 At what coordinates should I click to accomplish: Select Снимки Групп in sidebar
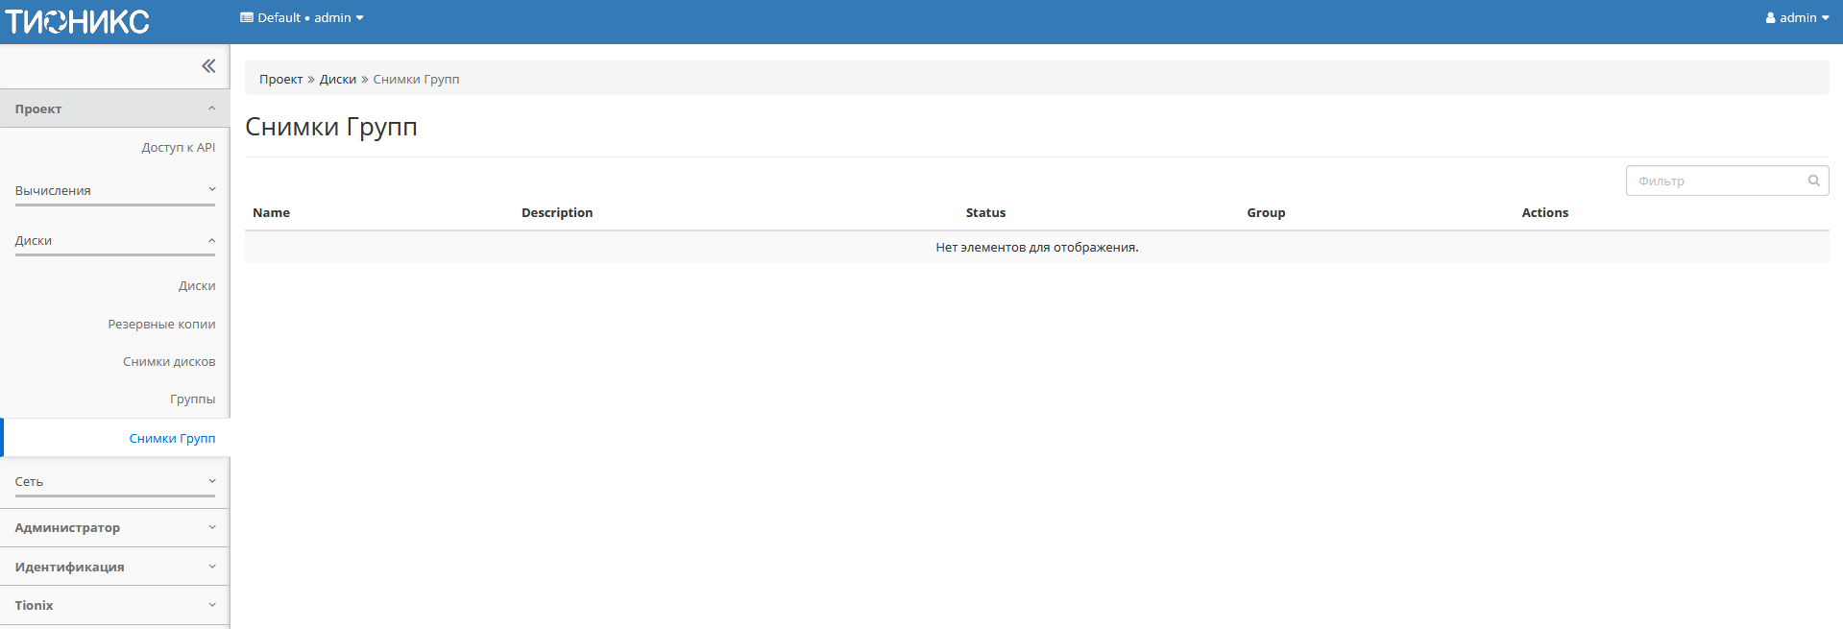click(172, 438)
